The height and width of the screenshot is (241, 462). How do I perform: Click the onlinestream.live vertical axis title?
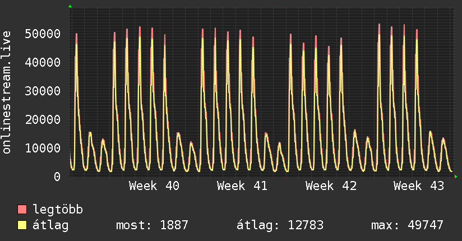click(x=7, y=92)
